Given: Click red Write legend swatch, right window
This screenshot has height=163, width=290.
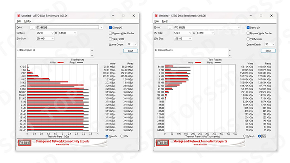Looking at the screenshot, I should pyautogui.click(x=198, y=62).
